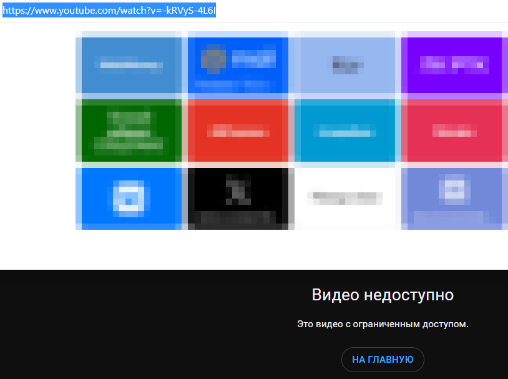
Task: Click the first blue tile in the top row
Action: (x=129, y=65)
